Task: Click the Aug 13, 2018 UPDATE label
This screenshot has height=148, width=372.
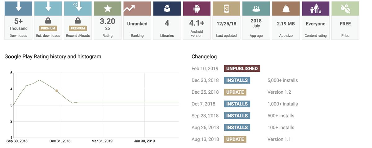Action: pyautogui.click(x=235, y=139)
